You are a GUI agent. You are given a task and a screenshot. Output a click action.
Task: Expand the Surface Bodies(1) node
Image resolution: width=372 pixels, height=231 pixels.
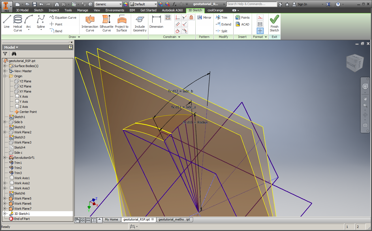coord(5,66)
